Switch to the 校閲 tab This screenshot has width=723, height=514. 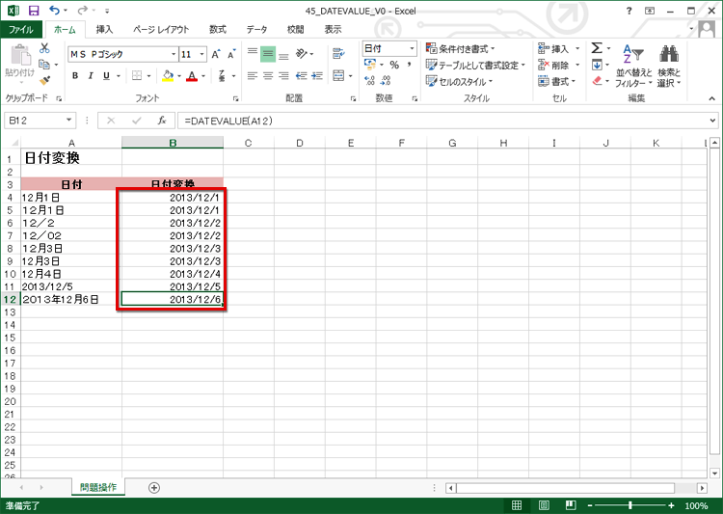[295, 30]
